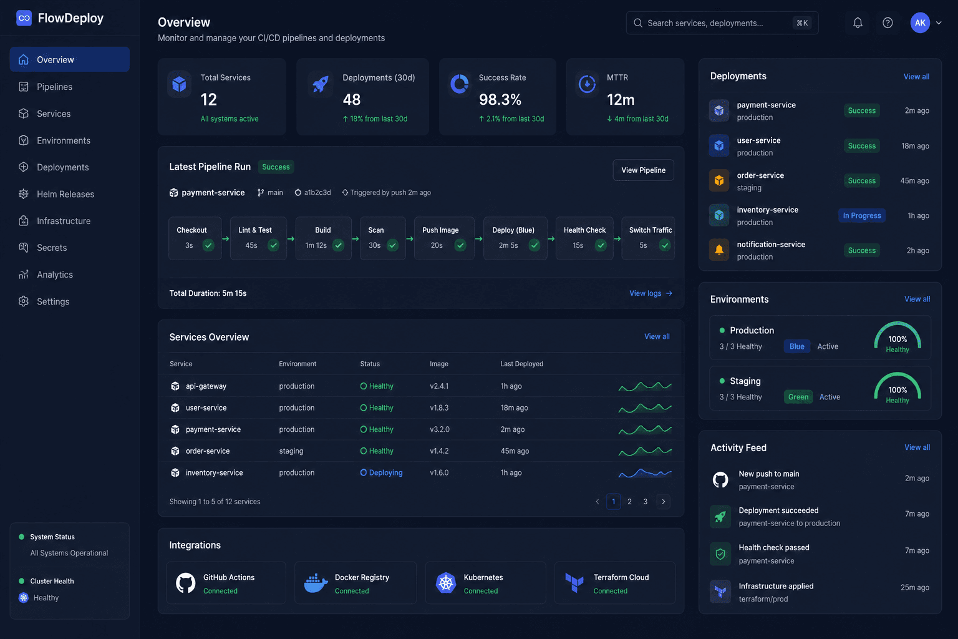The width and height of the screenshot is (958, 639).
Task: Click notification-service bell icon in Deployments
Action: coord(719,250)
